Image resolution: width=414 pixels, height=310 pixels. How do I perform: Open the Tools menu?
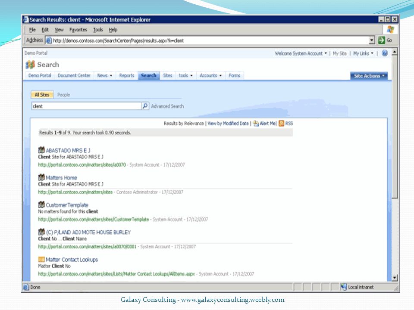tap(98, 30)
